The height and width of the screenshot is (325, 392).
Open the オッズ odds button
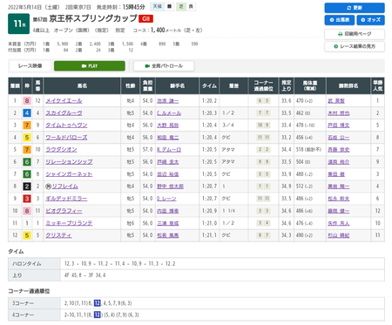tap(371, 20)
